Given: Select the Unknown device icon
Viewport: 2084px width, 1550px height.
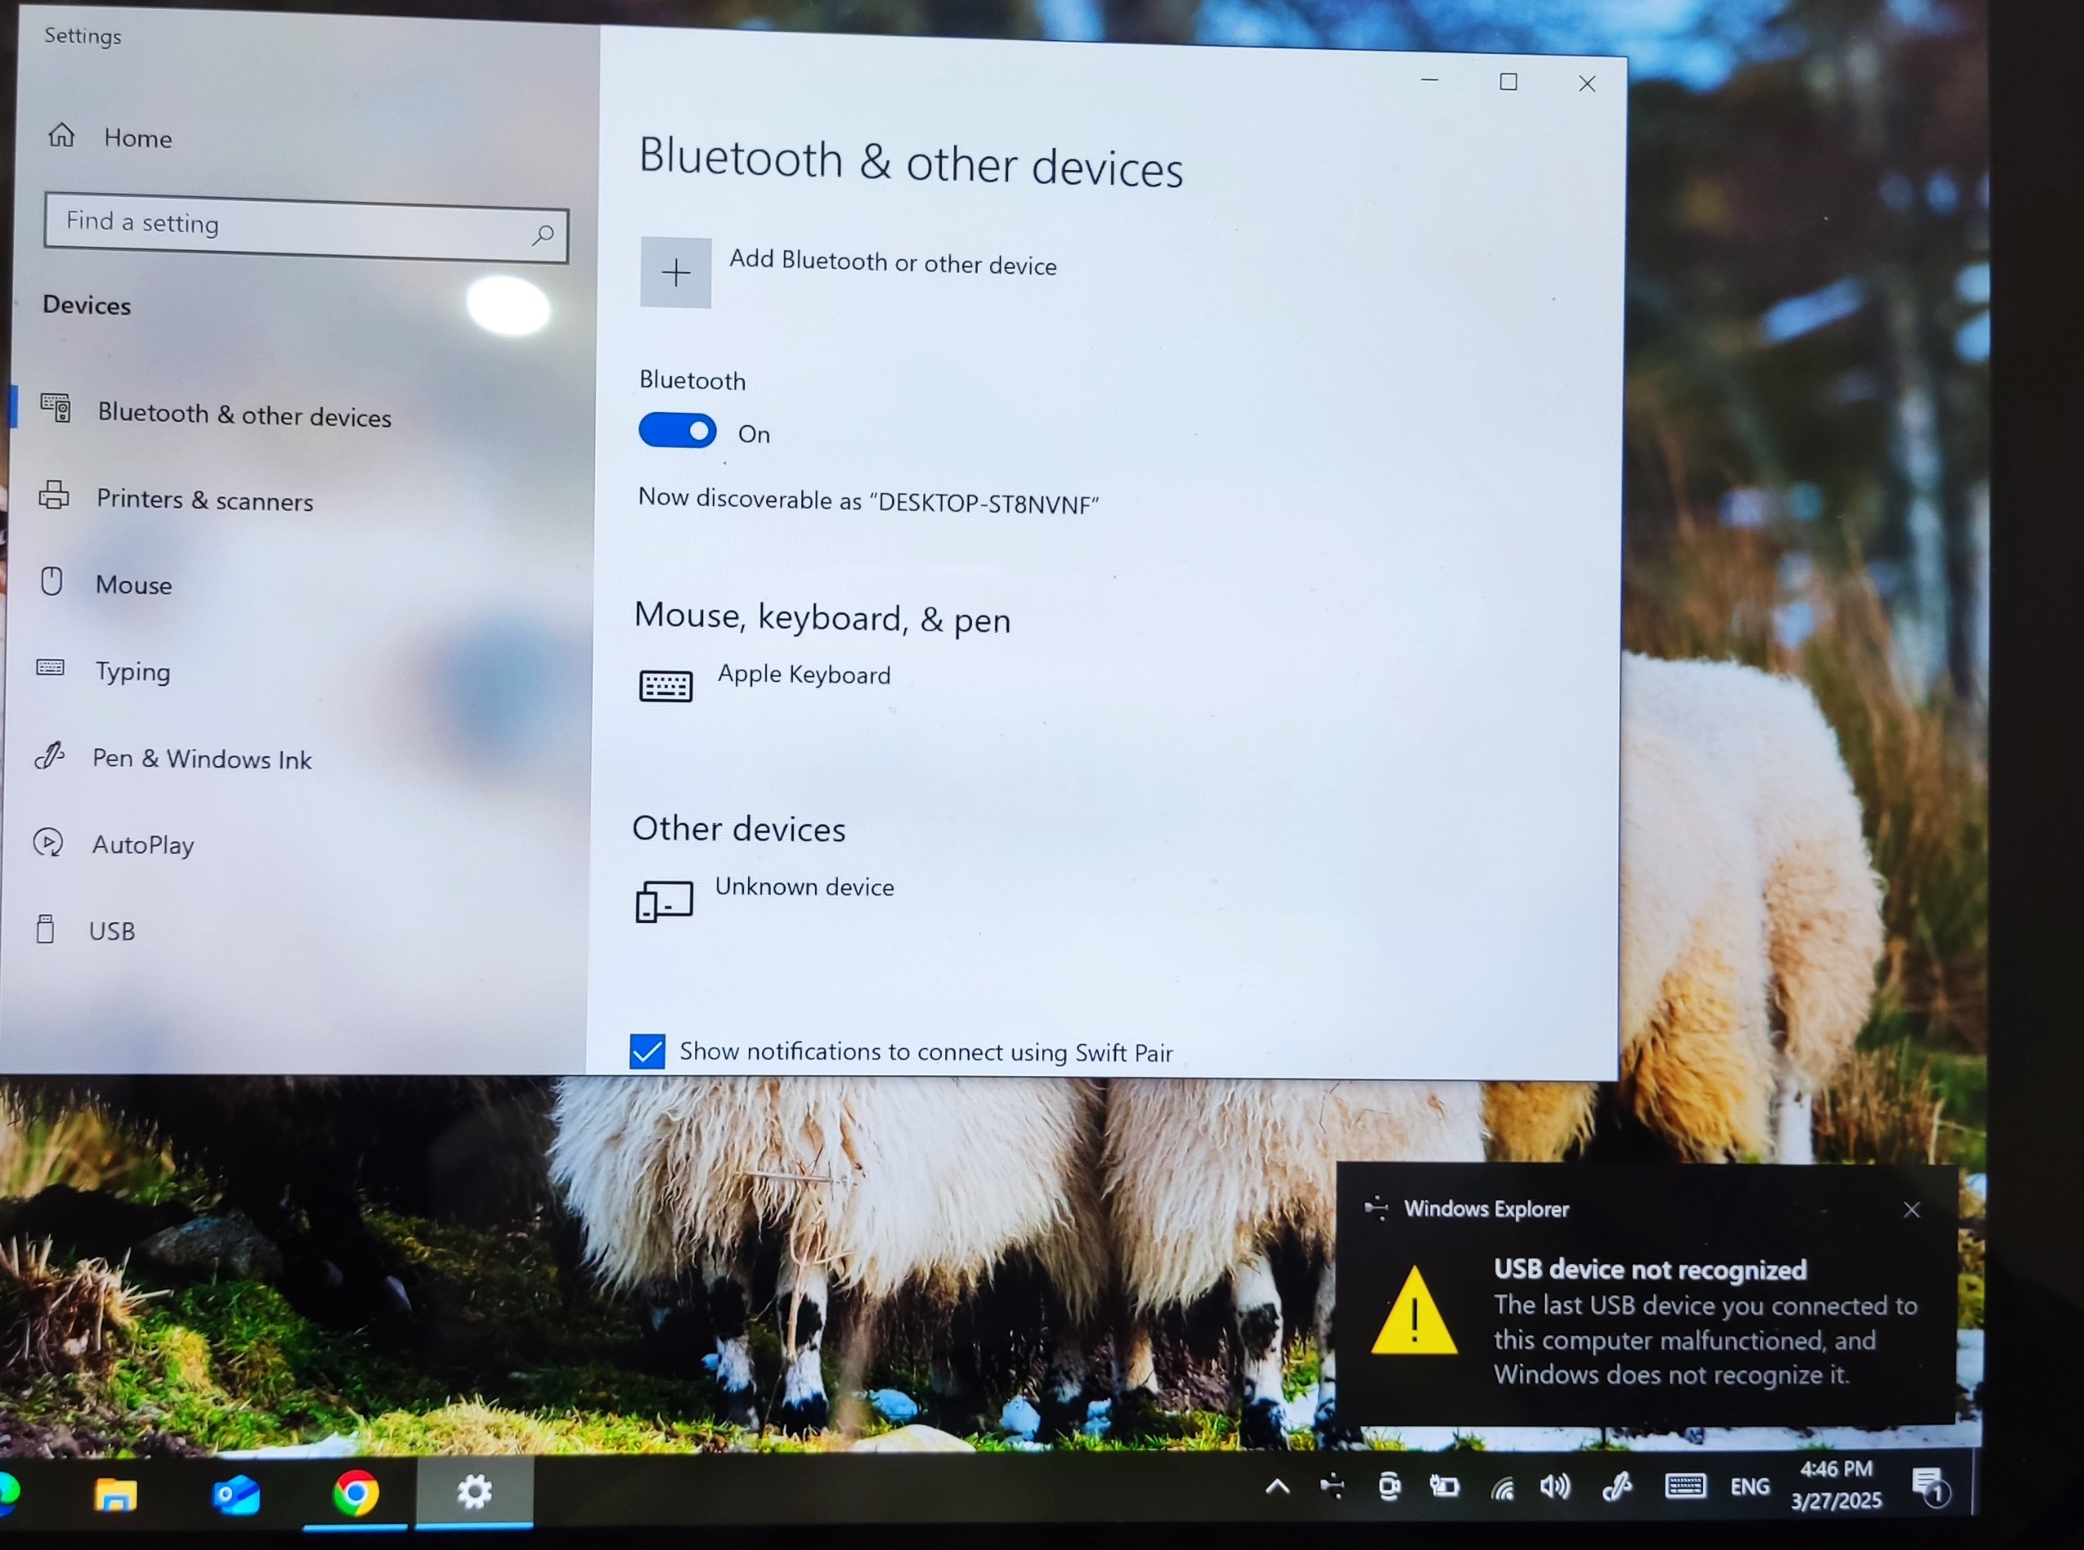Looking at the screenshot, I should 664,900.
